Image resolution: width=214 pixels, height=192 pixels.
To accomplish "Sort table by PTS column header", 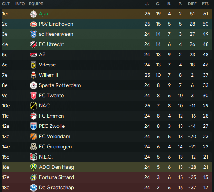I will [205, 4].
